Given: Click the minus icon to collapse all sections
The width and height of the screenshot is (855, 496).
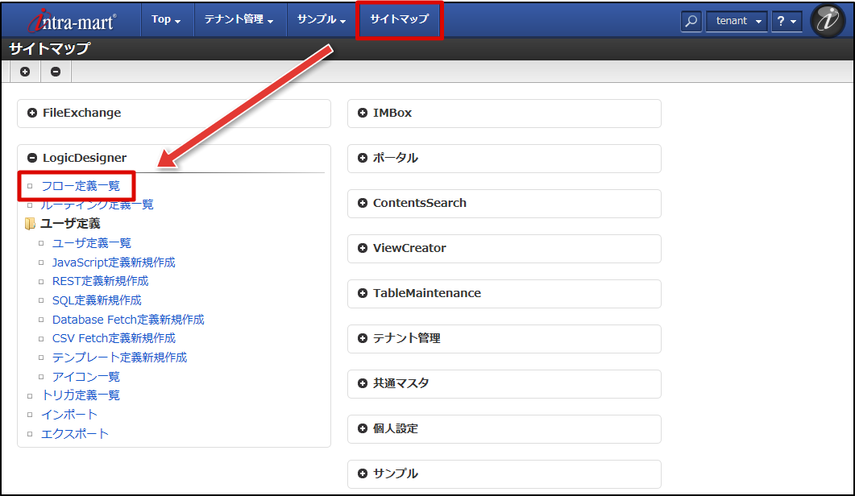Looking at the screenshot, I should [55, 72].
